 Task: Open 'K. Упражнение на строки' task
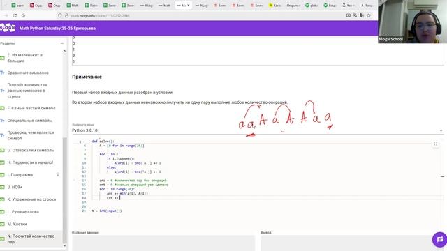(31, 199)
